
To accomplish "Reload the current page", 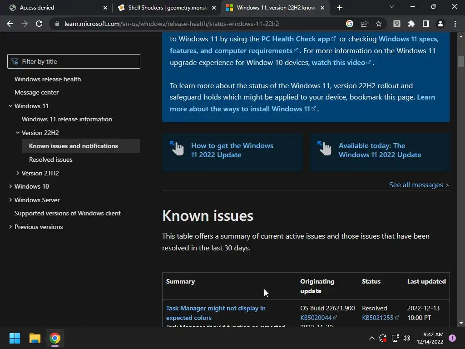I will [x=39, y=24].
